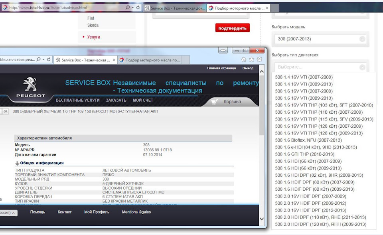Viewport: 383px width, 235px height.
Task: Select engine 308 1.6 16V VTi (2007-2009)
Action: click(304, 91)
